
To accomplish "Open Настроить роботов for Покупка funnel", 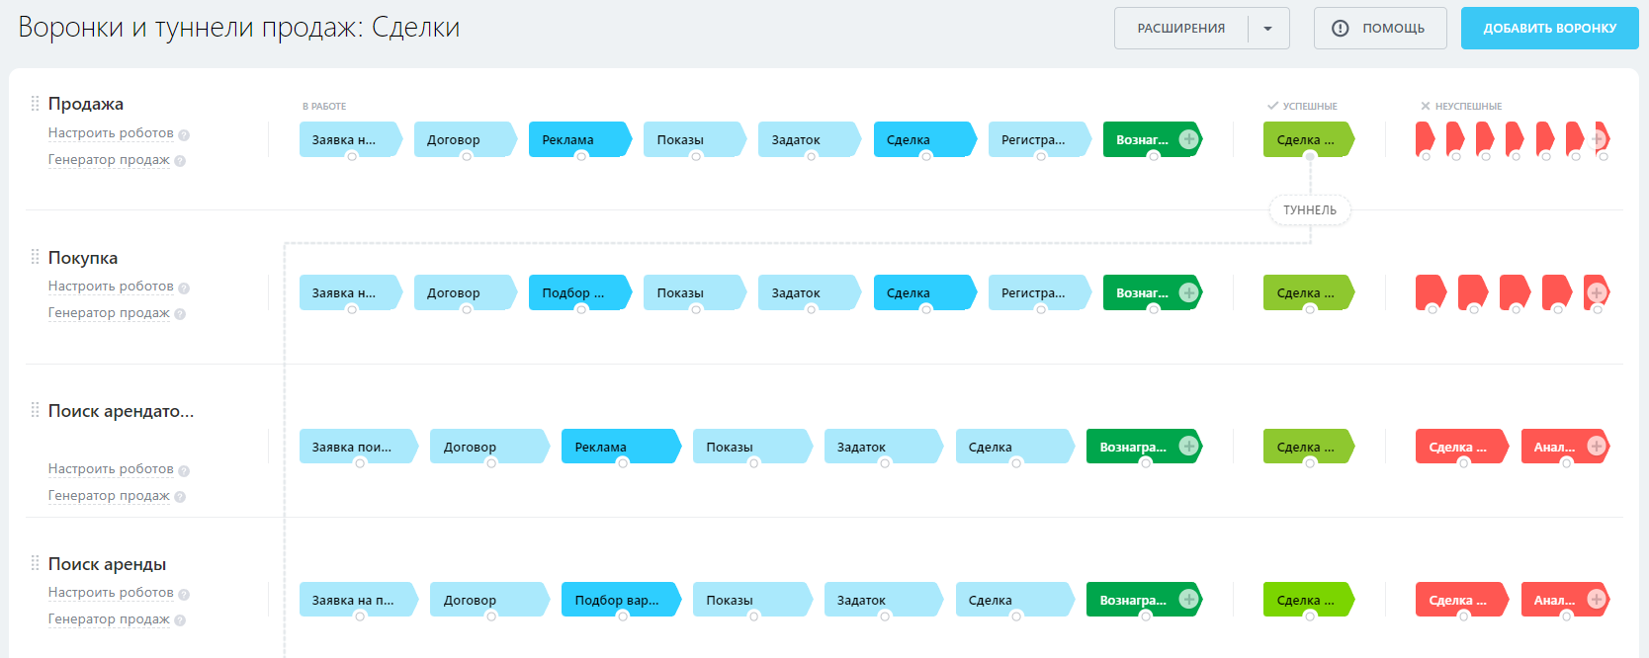I will click(x=111, y=287).
